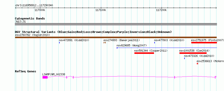Screen dimensions: 224x91
Task: Click the brown esv2760762 variant bar
Action: 116,37
